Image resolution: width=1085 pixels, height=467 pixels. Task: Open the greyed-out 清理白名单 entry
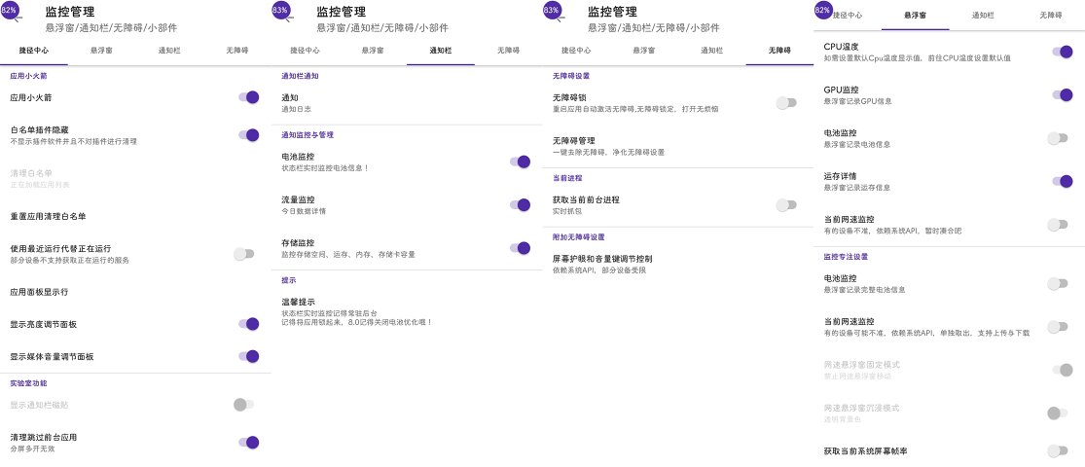click(135, 178)
